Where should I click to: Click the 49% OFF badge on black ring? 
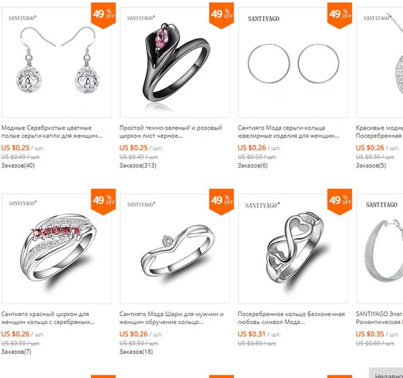(x=222, y=15)
